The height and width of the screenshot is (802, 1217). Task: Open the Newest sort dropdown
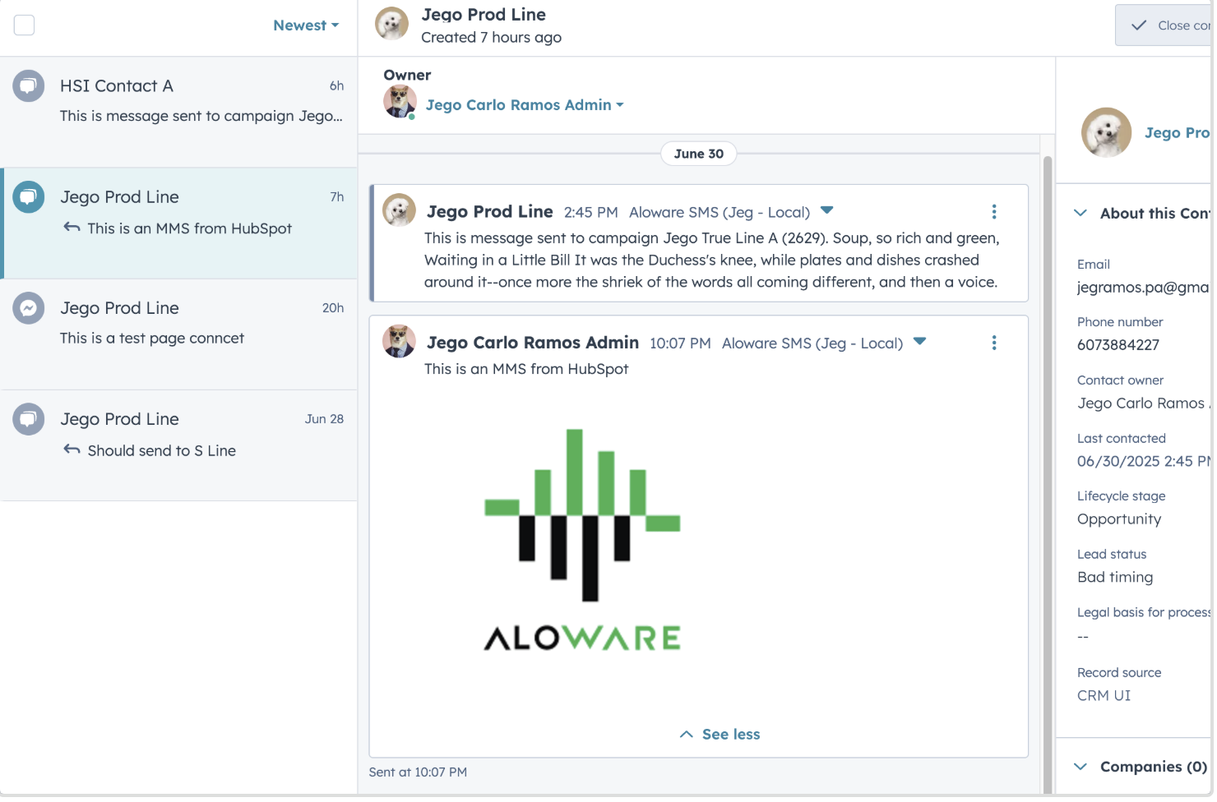[306, 25]
